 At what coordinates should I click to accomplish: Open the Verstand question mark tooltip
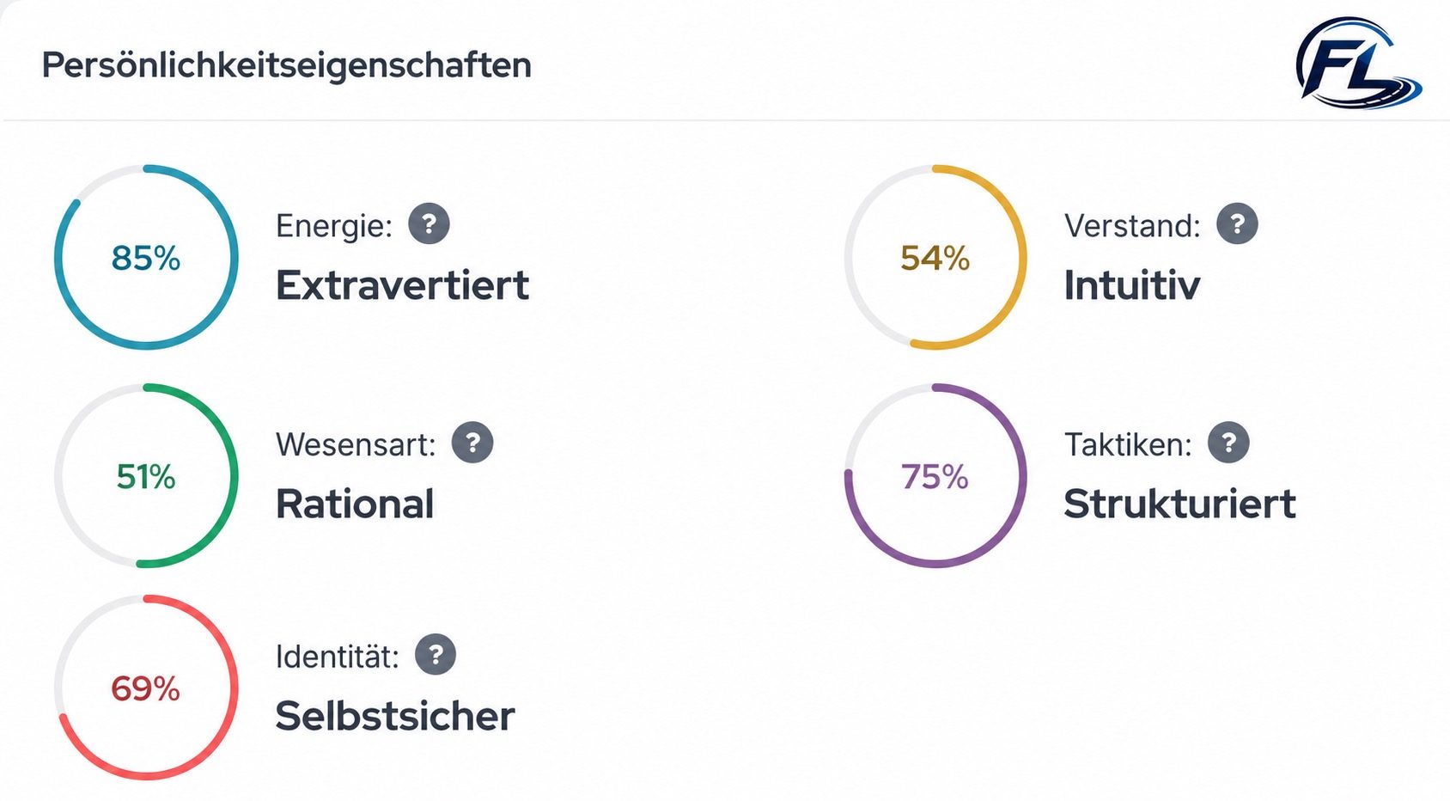[x=1237, y=224]
